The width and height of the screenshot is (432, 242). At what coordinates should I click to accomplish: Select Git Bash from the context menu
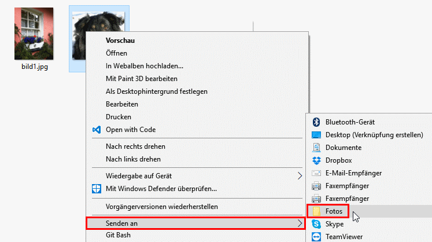118,235
